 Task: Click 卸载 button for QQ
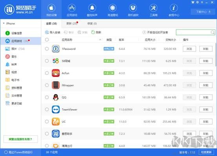[x=206, y=97]
